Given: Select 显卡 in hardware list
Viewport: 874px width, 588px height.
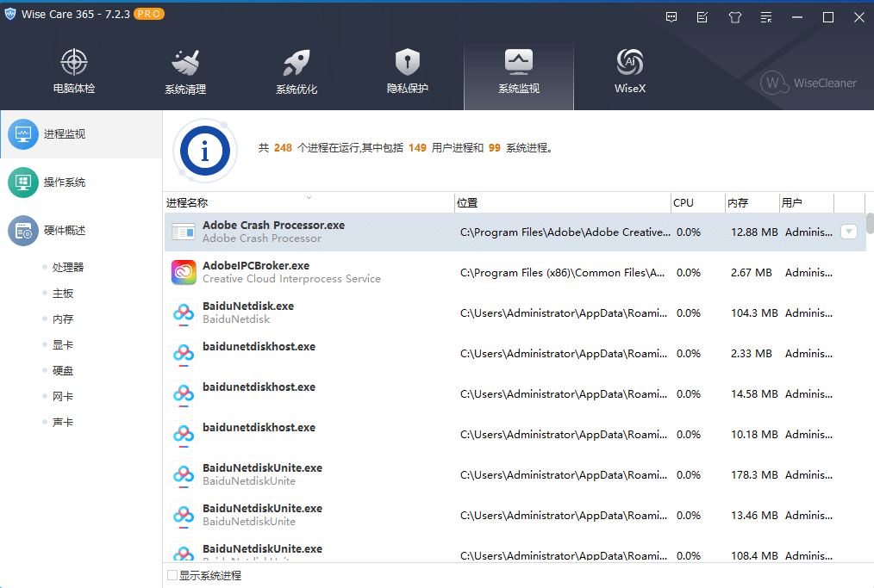Looking at the screenshot, I should click(x=63, y=345).
